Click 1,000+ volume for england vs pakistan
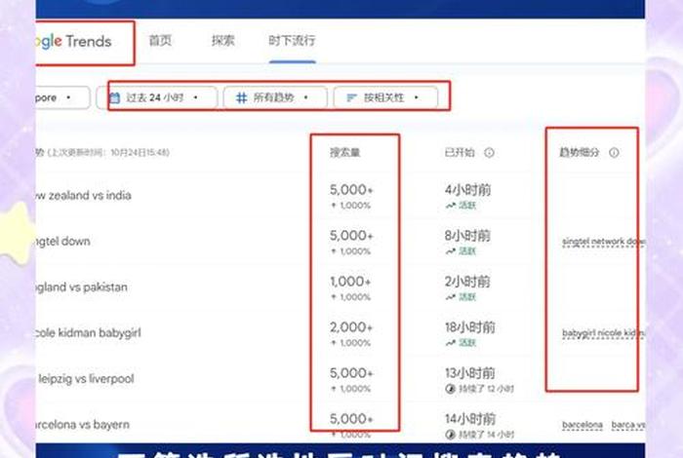This screenshot has height=458, width=683. click(x=350, y=282)
